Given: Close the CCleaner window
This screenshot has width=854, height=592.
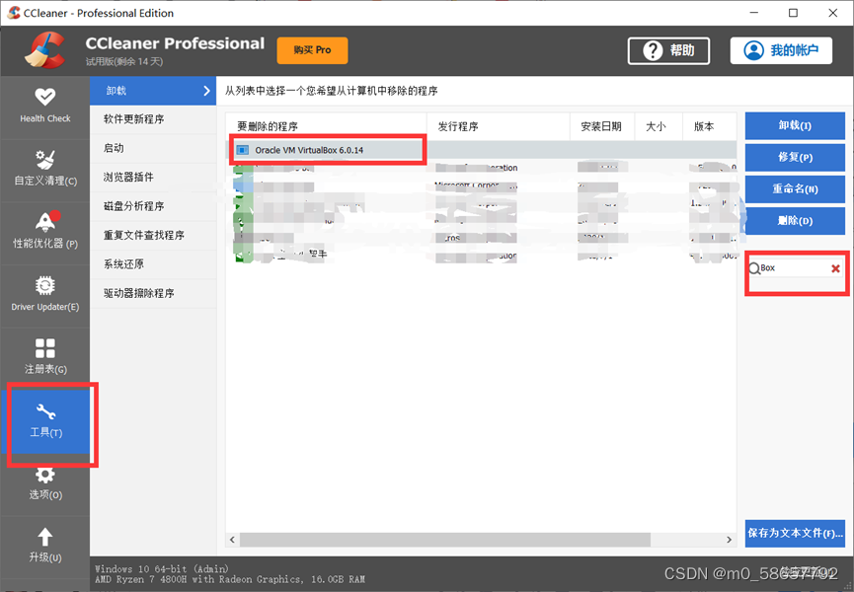Looking at the screenshot, I should pos(832,13).
